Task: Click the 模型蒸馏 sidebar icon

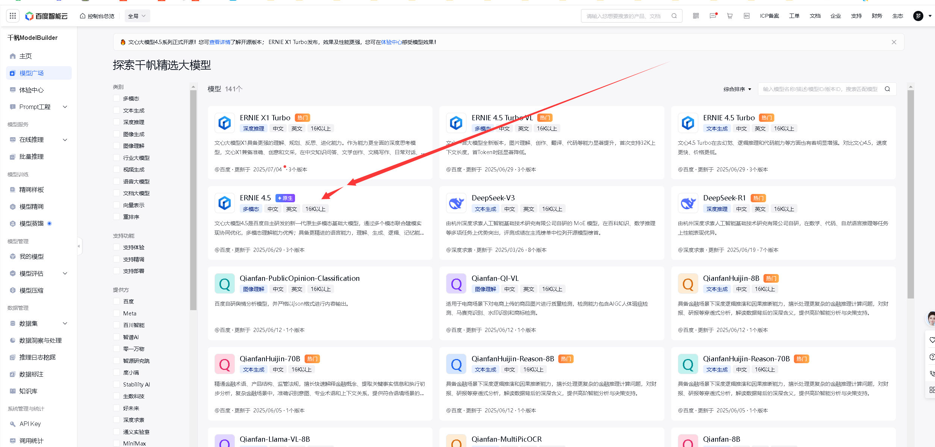Action: pyautogui.click(x=13, y=224)
